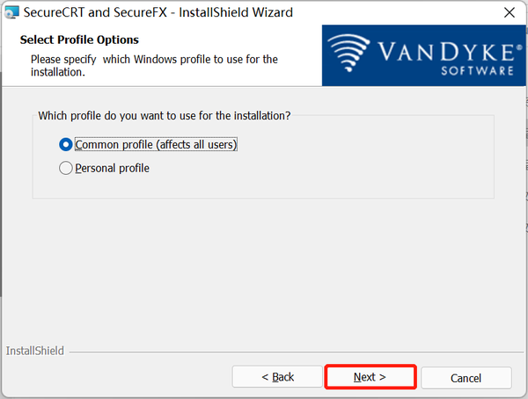Click the 'Personal profile' label text
528x399 pixels.
click(112, 168)
